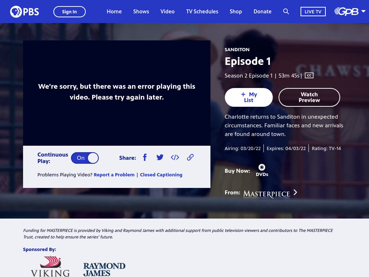Share on Twitter icon
Image resolution: width=369 pixels, height=277 pixels.
160,157
